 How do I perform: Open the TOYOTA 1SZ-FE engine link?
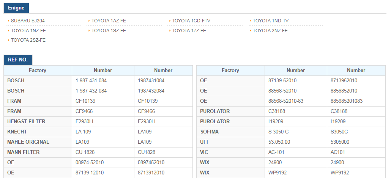coord(109,31)
